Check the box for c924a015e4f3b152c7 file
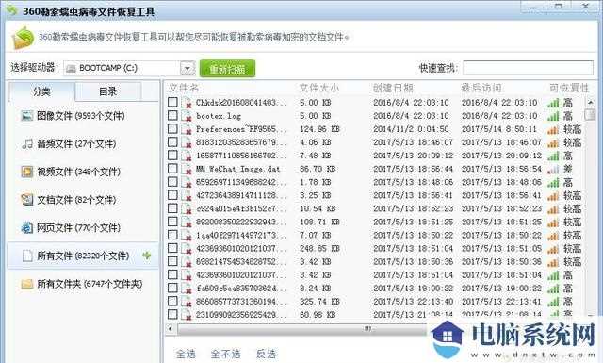The image size is (603, 363). point(172,208)
